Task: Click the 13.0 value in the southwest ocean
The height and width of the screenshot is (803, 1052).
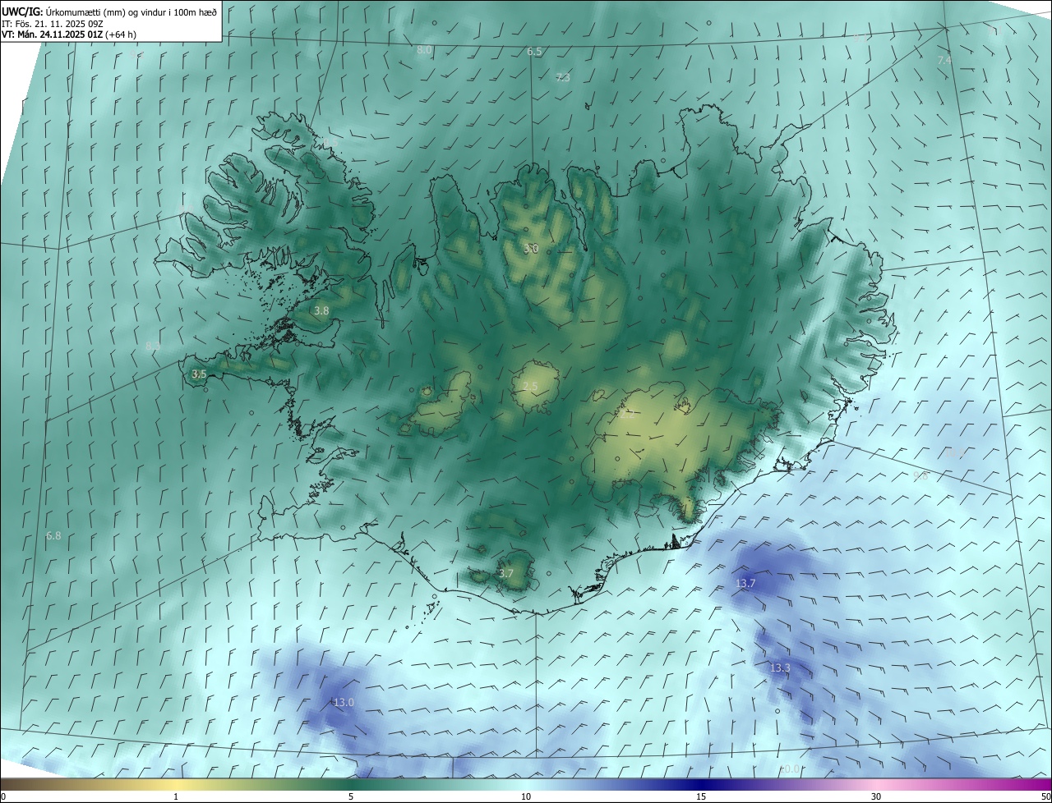Action: pyautogui.click(x=344, y=703)
